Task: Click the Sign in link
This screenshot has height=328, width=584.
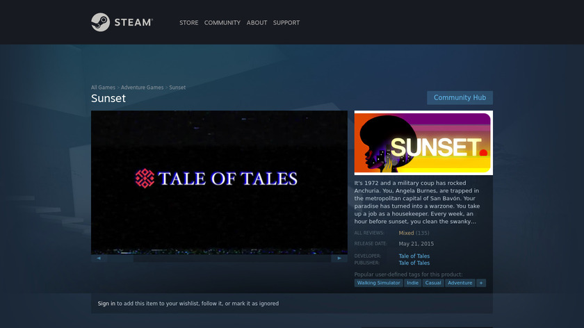Action: (106, 304)
